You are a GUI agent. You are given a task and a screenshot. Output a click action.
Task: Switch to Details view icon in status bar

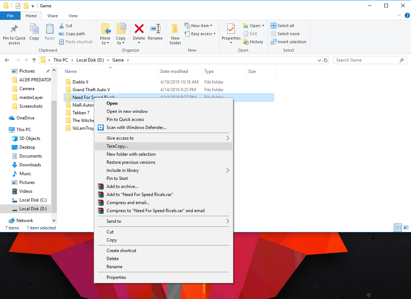tap(398, 228)
